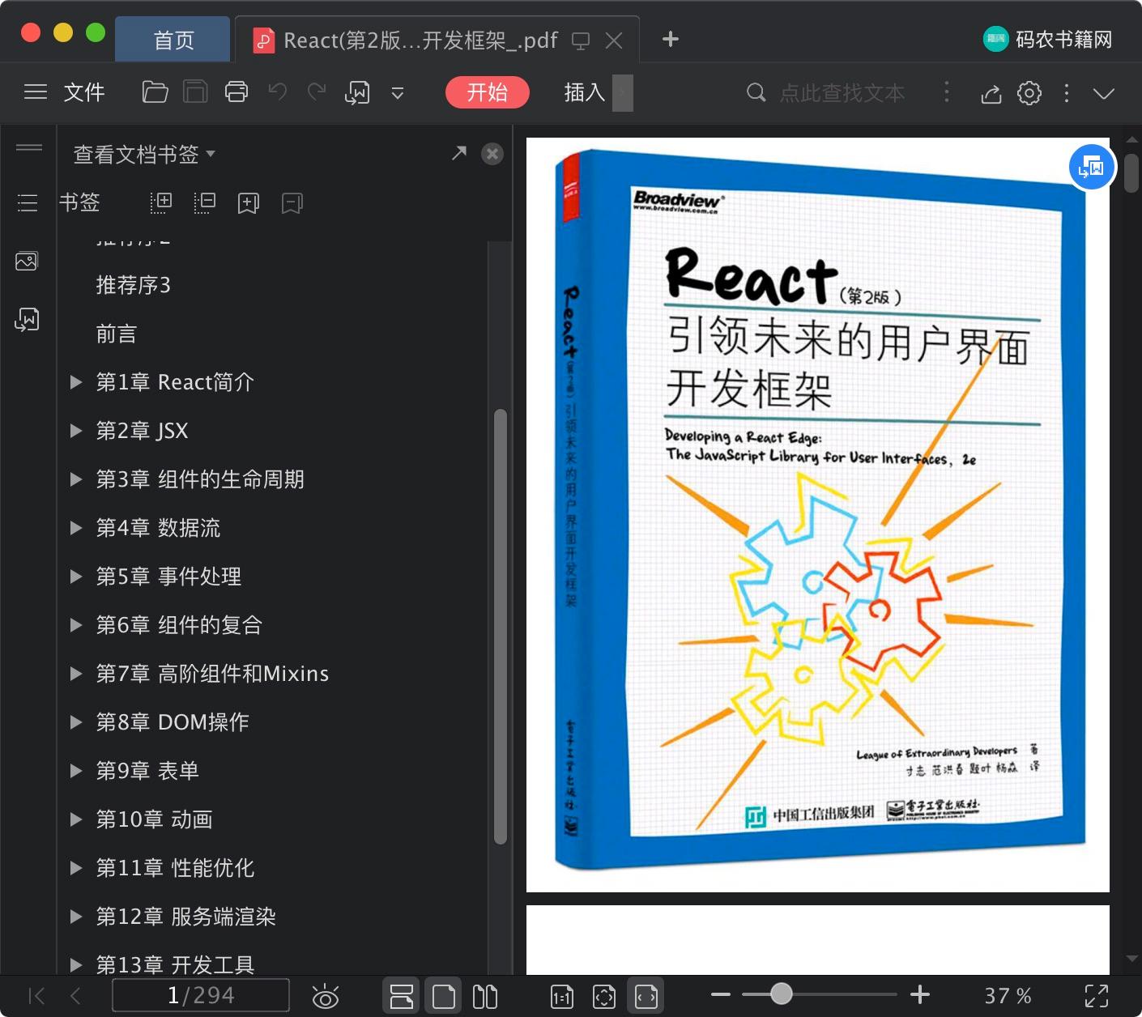Open the hamburger file menu icon
This screenshot has height=1017, width=1142.
36,92
